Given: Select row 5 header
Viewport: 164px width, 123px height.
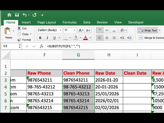Looking at the screenshot, I should pos(6,94).
